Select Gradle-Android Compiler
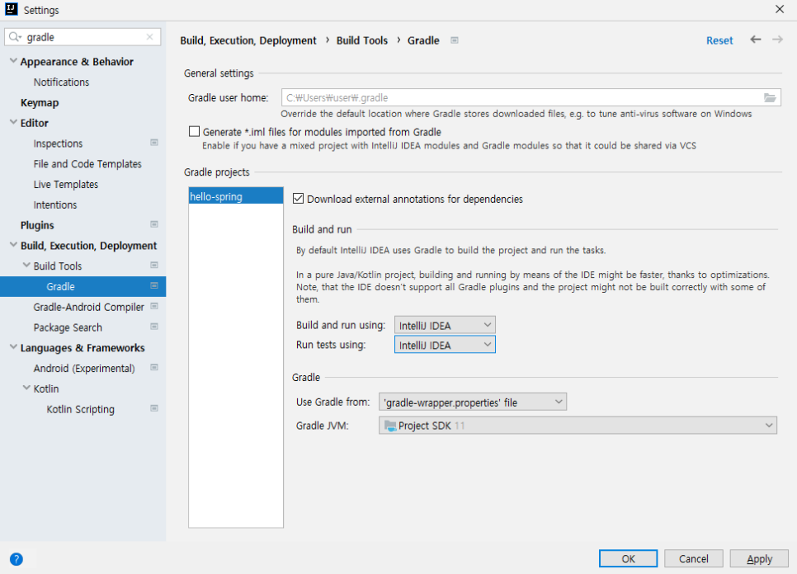The image size is (797, 574). tap(88, 307)
